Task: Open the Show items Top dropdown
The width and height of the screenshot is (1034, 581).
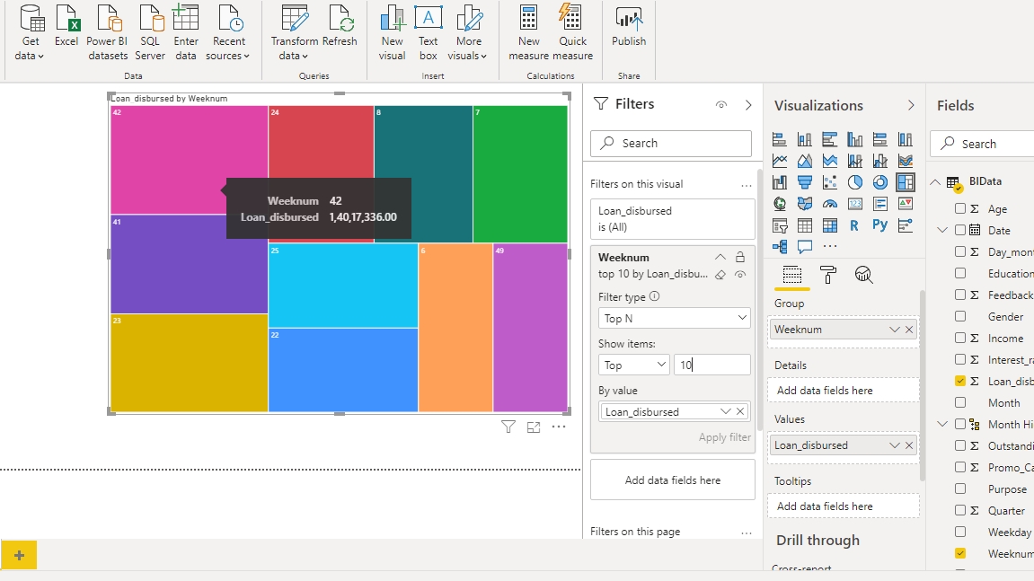Action: tap(633, 365)
